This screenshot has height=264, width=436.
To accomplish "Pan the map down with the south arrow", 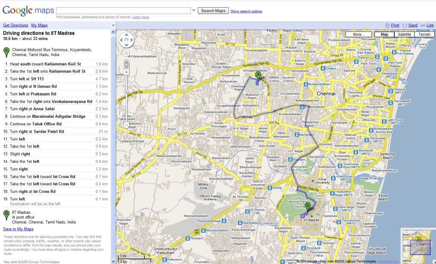I will point(126,45).
